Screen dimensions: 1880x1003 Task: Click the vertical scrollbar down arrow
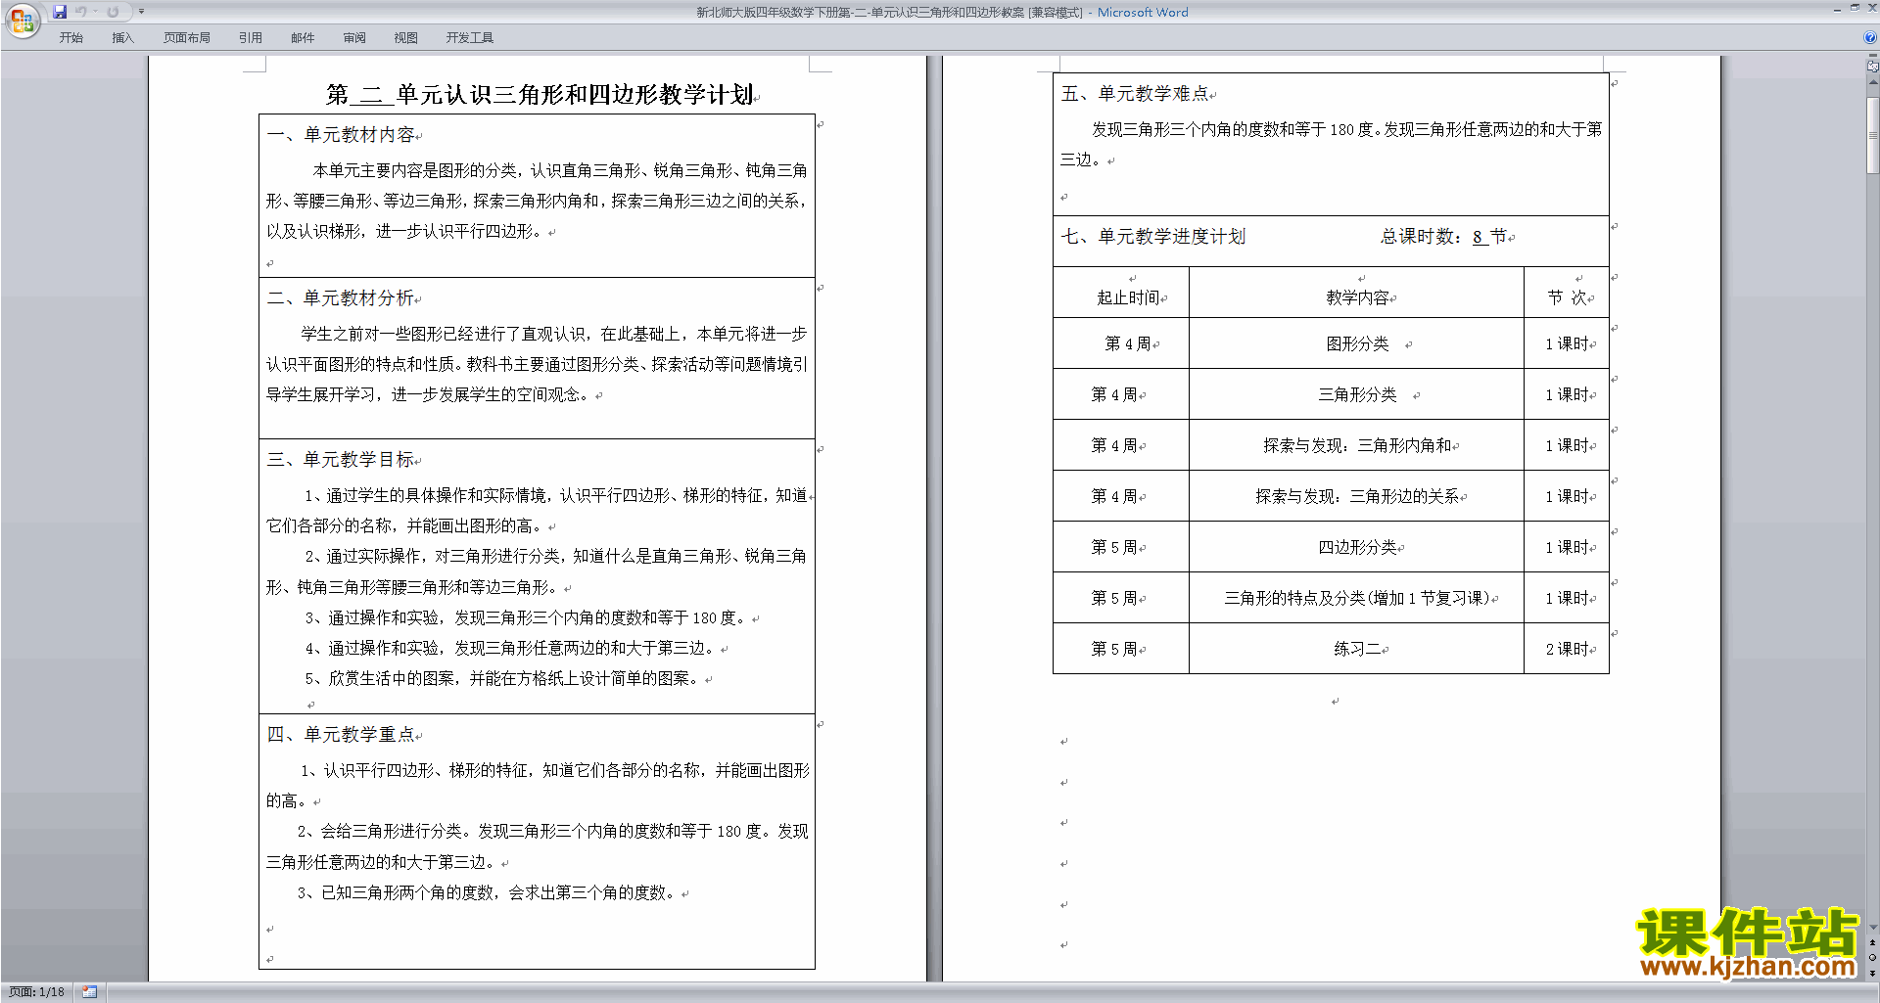(x=1873, y=928)
